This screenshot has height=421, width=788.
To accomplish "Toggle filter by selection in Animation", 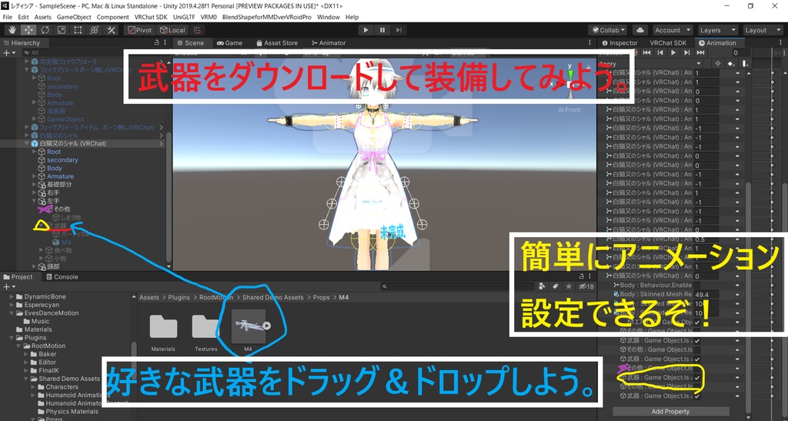I will tap(718, 63).
